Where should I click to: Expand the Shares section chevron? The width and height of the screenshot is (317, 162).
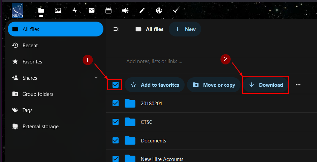[x=96, y=78]
